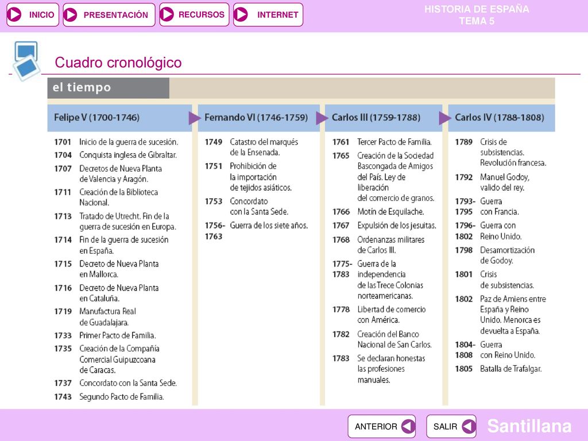Select the Carlos IV (1788-1808) header
This screenshot has height=441, width=588.
click(501, 118)
